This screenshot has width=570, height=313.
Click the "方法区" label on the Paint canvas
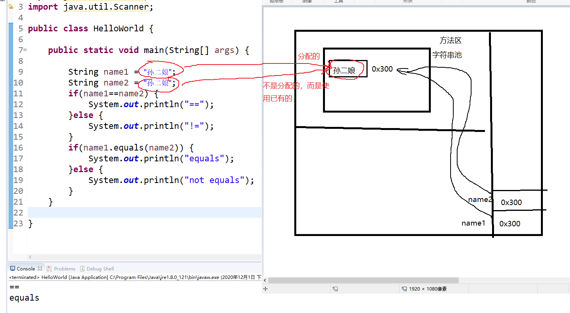(x=451, y=40)
